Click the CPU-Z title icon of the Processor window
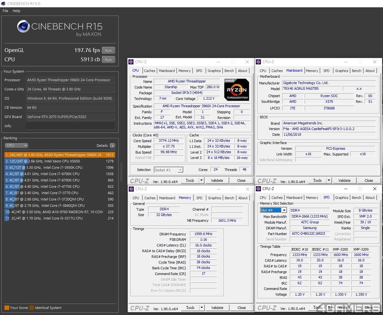This screenshot has height=315, width=383. pos(131,62)
